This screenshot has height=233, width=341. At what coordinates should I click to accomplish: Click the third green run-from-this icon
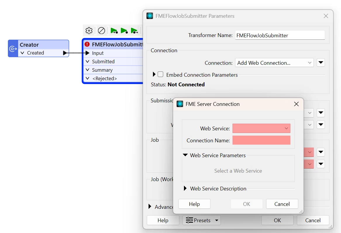[x=134, y=31]
